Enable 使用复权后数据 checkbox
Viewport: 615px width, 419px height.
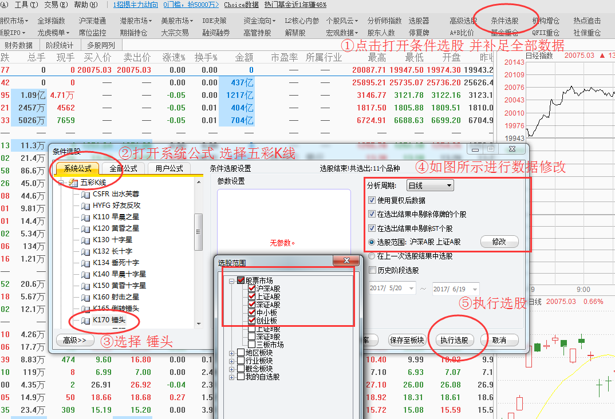pyautogui.click(x=372, y=200)
